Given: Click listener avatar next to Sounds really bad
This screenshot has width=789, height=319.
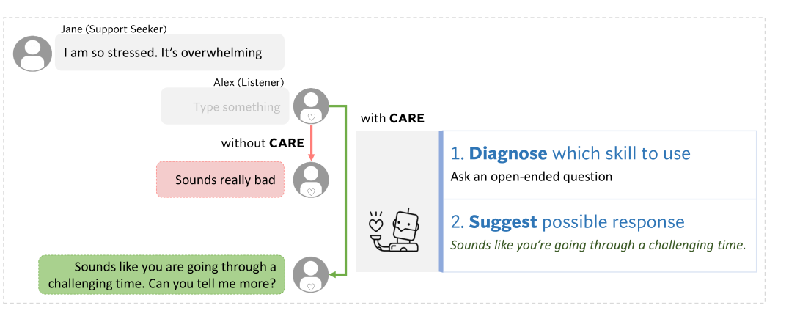Looking at the screenshot, I should point(310,179).
